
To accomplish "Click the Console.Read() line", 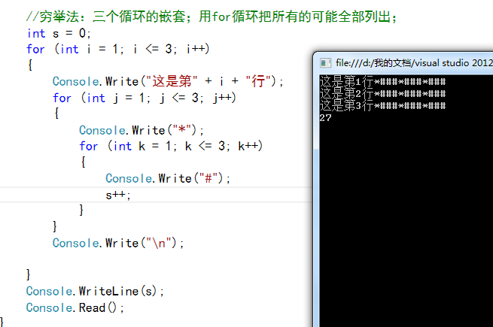I will pos(75,307).
